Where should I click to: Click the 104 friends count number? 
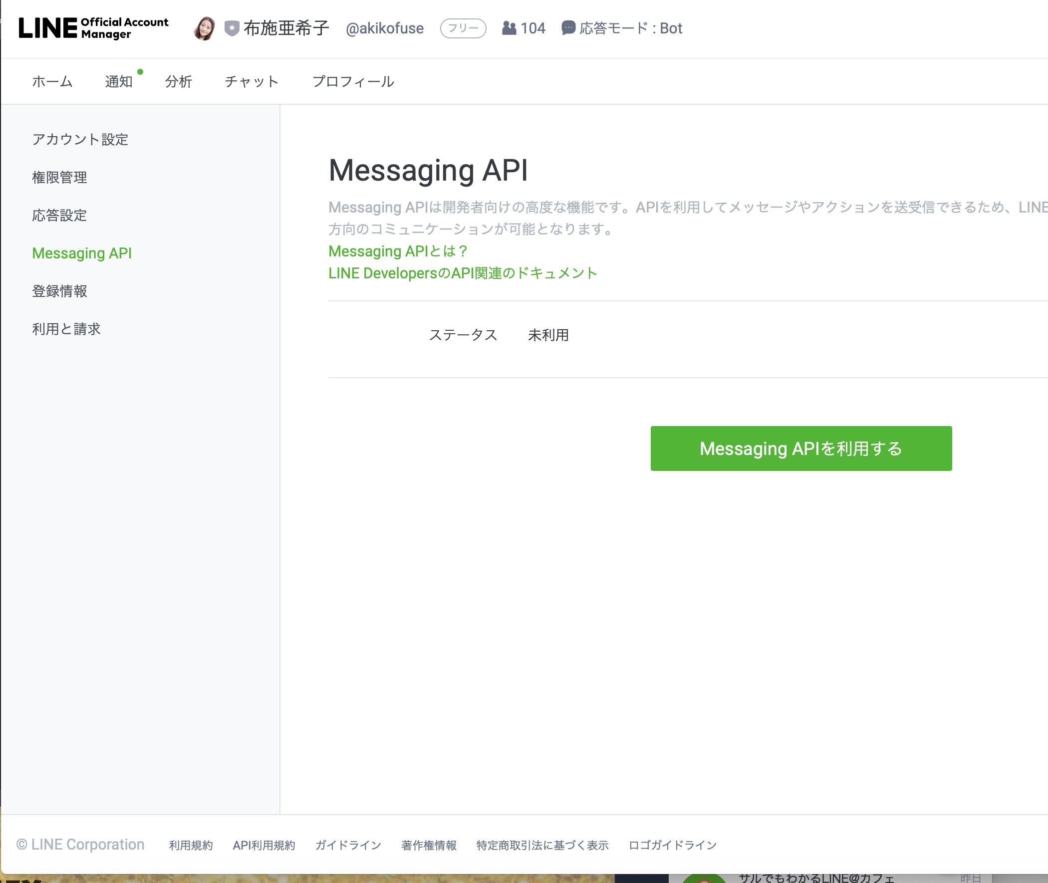tap(533, 28)
